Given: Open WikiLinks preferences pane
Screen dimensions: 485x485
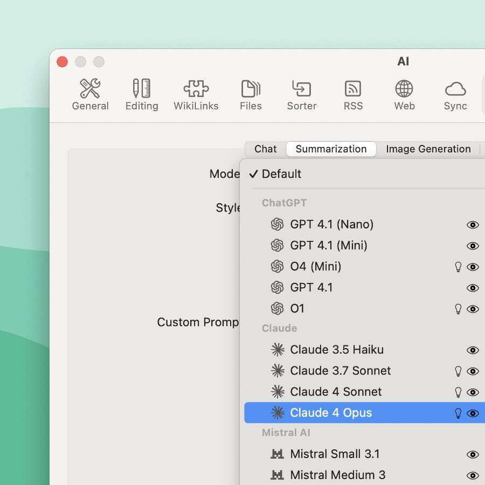Looking at the screenshot, I should pyautogui.click(x=196, y=95).
